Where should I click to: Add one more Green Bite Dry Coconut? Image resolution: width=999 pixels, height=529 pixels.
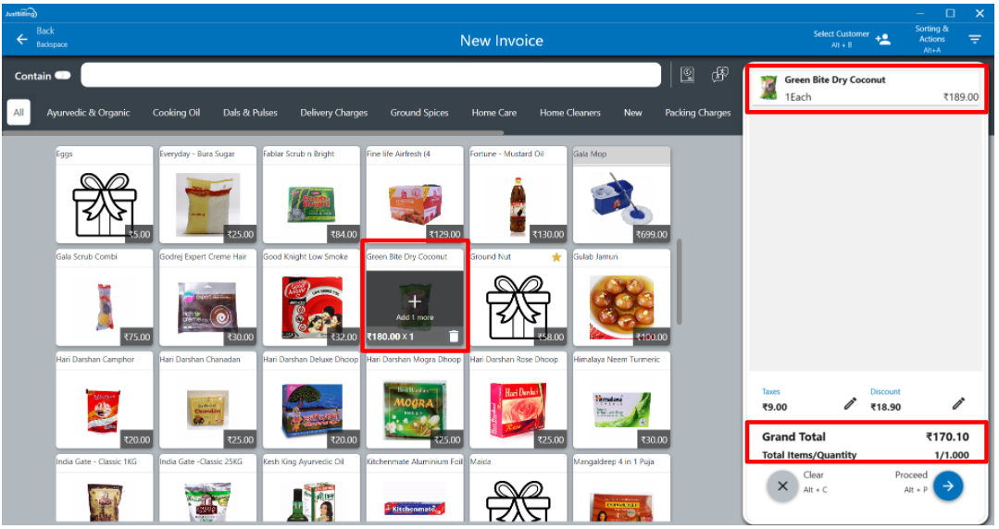pyautogui.click(x=414, y=303)
